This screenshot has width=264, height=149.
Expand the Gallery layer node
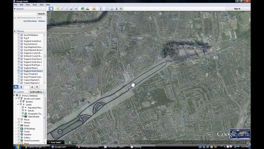(x=16, y=137)
